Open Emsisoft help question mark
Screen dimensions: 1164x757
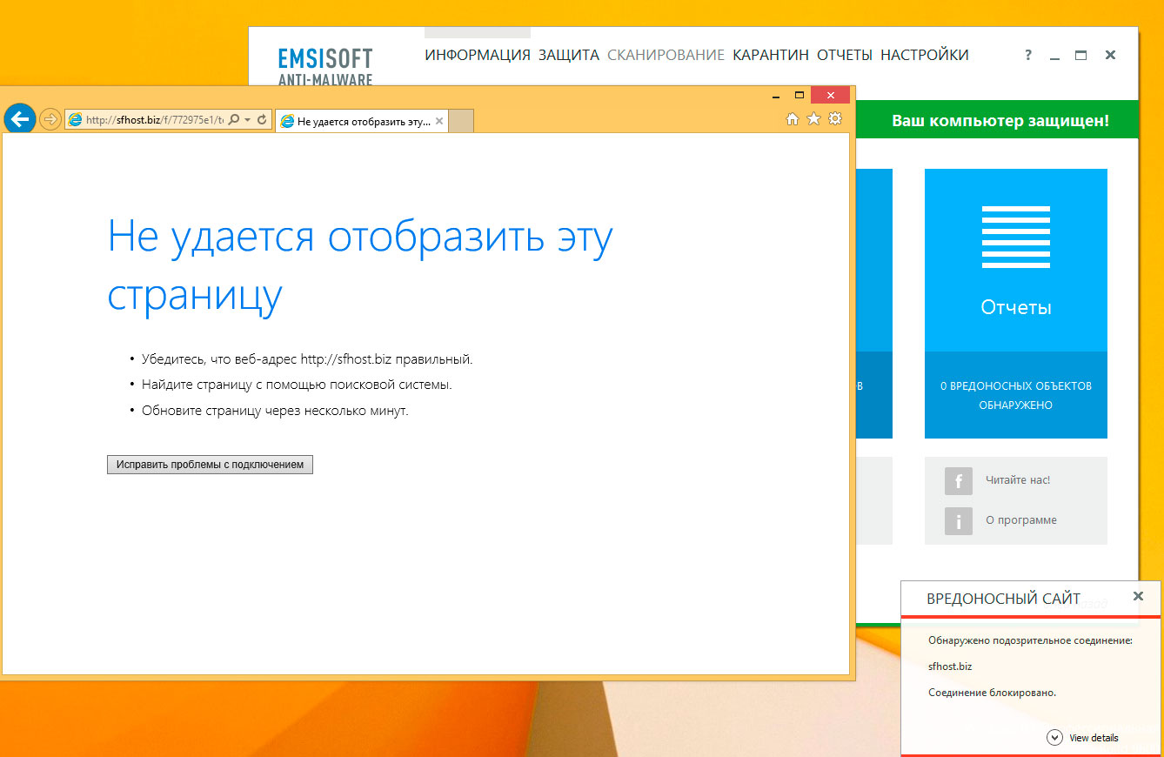1028,55
